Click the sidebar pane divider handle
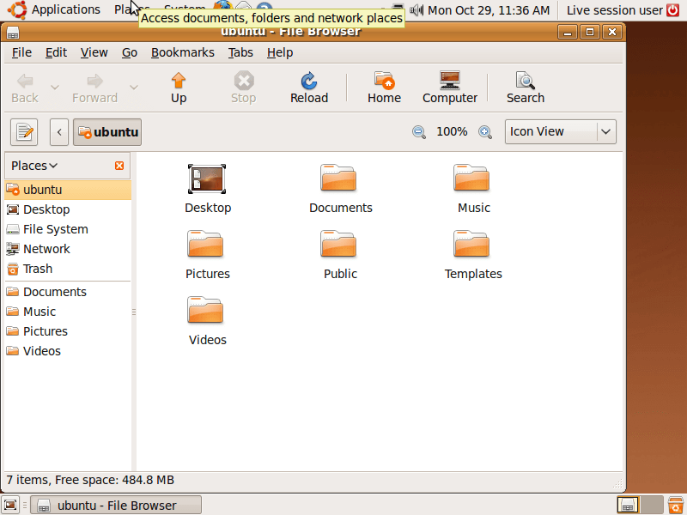Viewport: 687px width, 515px height. (134, 312)
